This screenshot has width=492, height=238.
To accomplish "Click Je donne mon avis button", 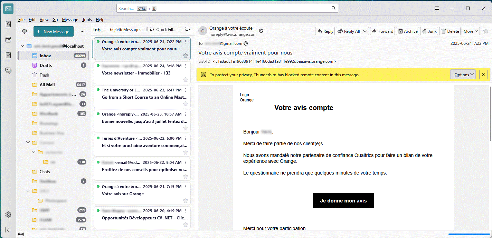I will pyautogui.click(x=343, y=200).
